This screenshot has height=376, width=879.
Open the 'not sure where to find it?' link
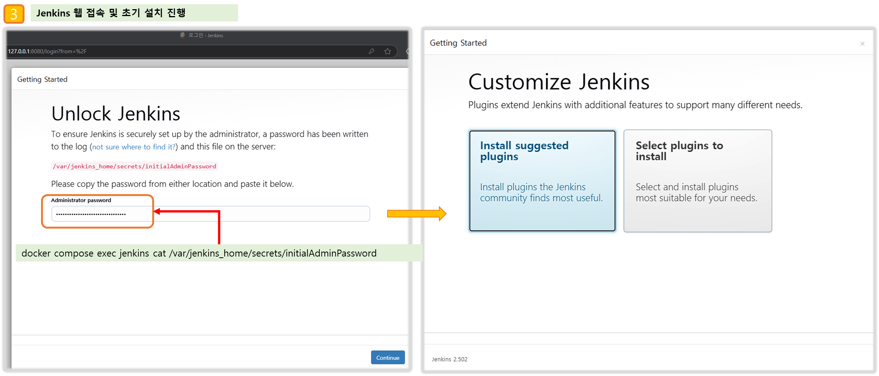(x=134, y=147)
